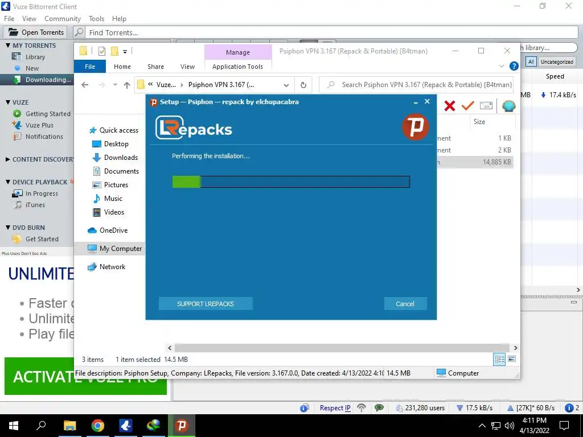Open Windows Start menu
The height and width of the screenshot is (437, 583).
pyautogui.click(x=14, y=426)
